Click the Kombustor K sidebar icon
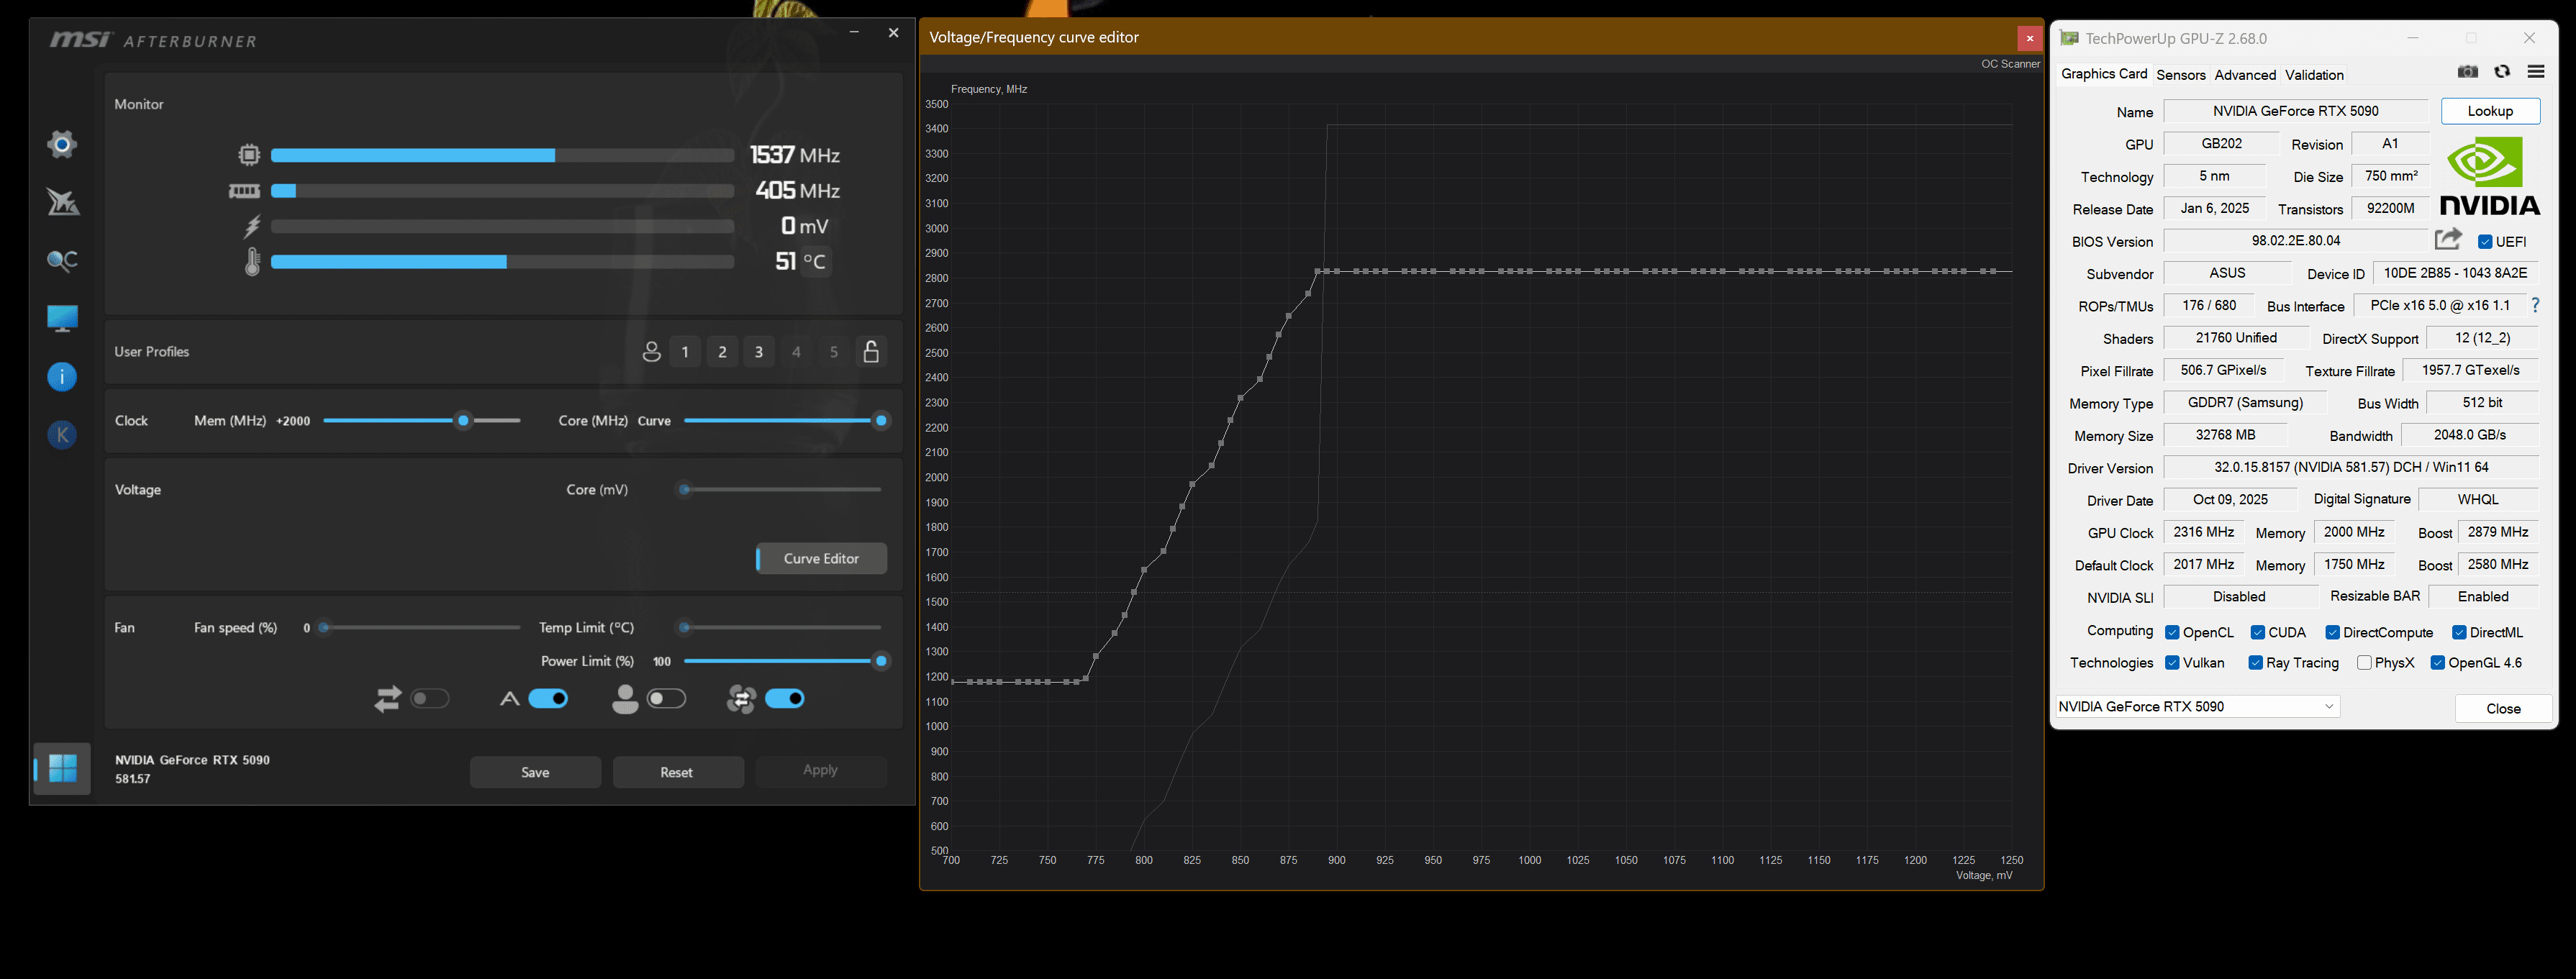Image resolution: width=2576 pixels, height=979 pixels. click(x=62, y=435)
